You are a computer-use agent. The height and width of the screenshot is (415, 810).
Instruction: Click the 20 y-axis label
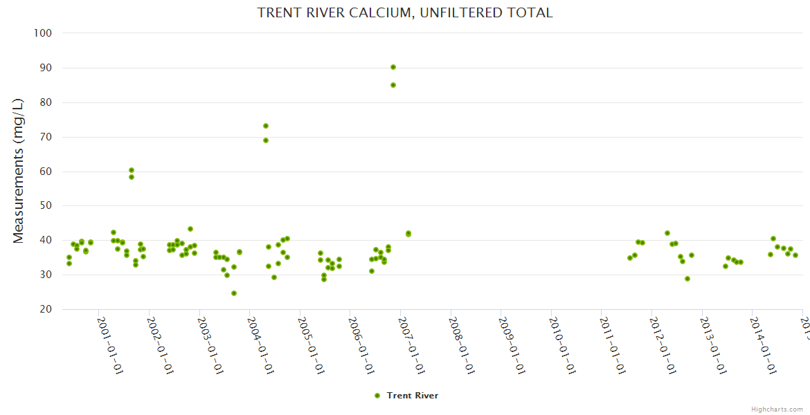click(x=46, y=310)
